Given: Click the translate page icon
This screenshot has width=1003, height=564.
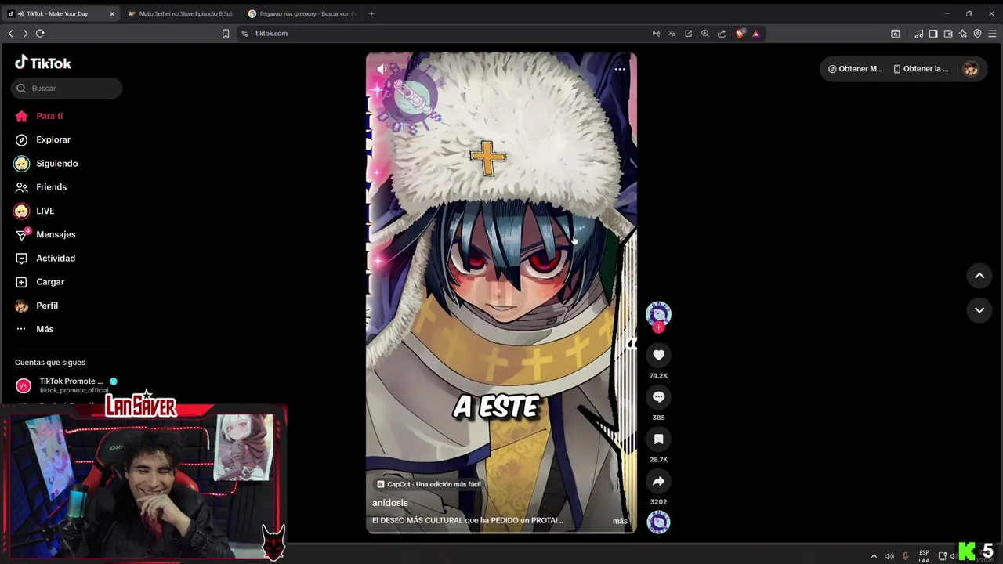Looking at the screenshot, I should pyautogui.click(x=672, y=34).
